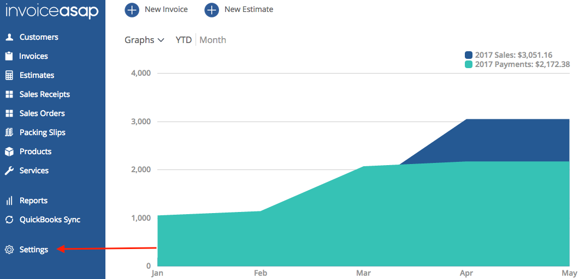Click the 2017 Payments legend swatch
Viewport: 579px width, 279px height.
pyautogui.click(x=469, y=64)
